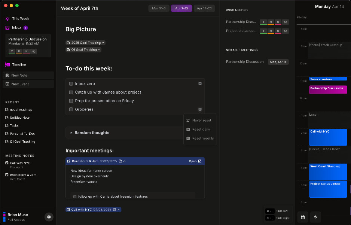This screenshot has width=351, height=225.
Task: Click the reset icon on Groceries row
Action: [200, 109]
